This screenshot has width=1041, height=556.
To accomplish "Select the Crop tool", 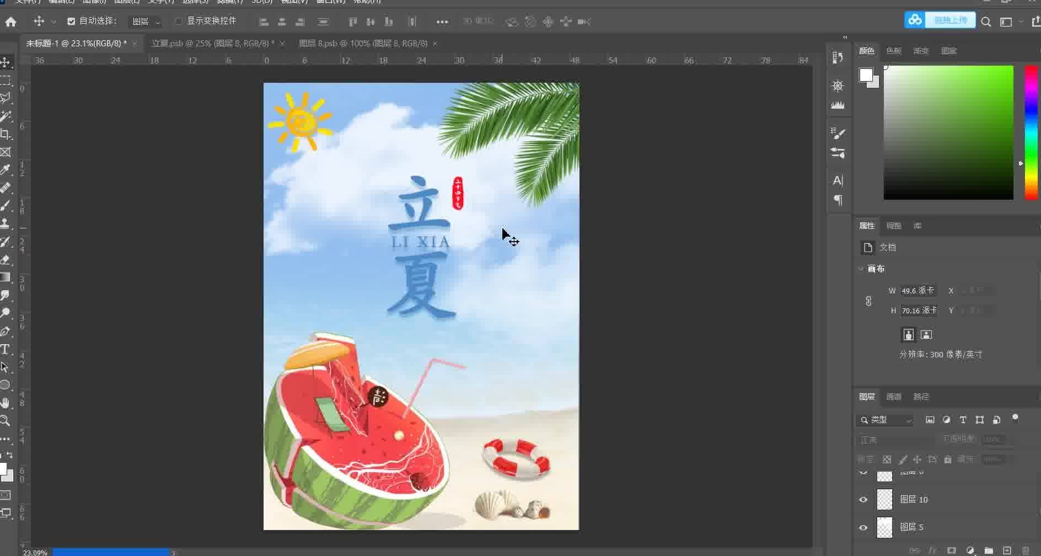I will point(6,134).
